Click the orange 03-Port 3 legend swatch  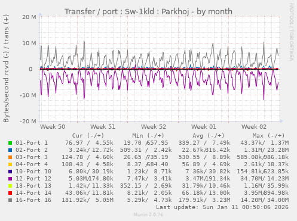[10, 157]
